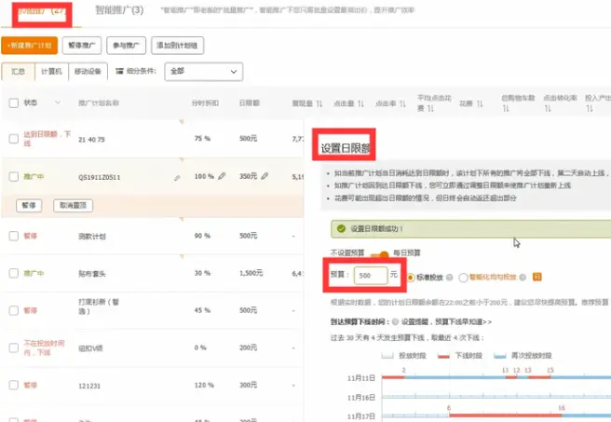Image resolution: width=611 pixels, height=422 pixels.
Task: Open the 细分条件 dropdown showing 全部
Action: tap(202, 72)
